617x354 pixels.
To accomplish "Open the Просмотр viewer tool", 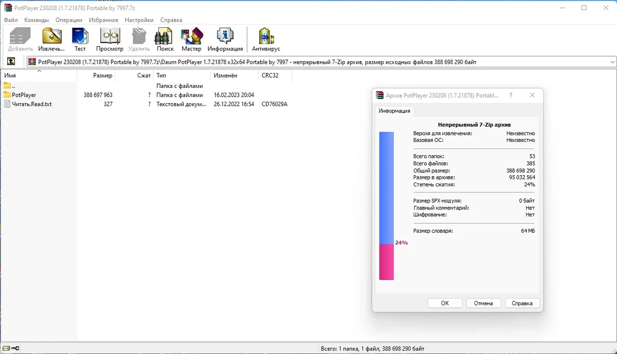I will 110,40.
